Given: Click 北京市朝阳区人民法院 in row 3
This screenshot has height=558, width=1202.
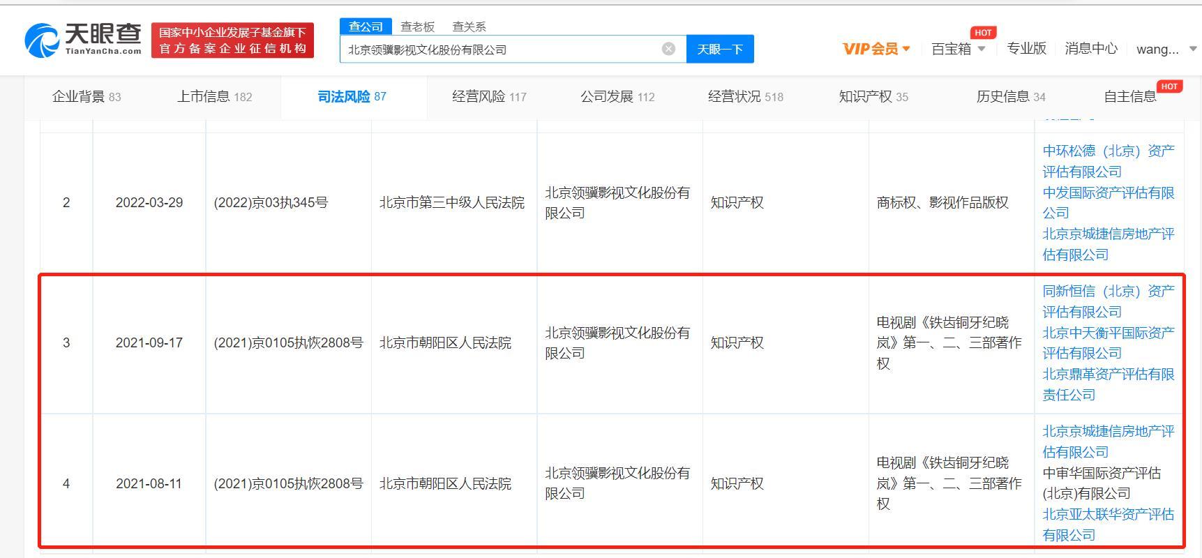Looking at the screenshot, I should pyautogui.click(x=445, y=342).
